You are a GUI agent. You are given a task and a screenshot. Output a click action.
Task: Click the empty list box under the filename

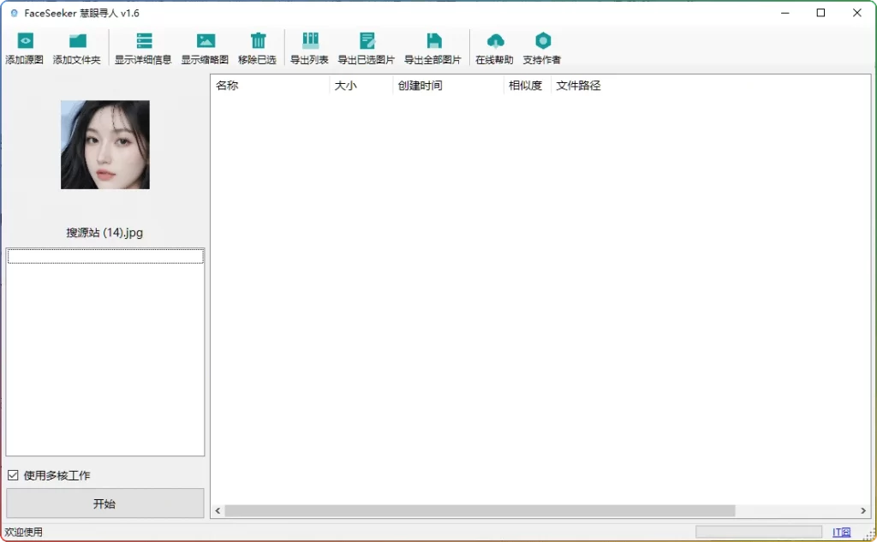tap(104, 351)
